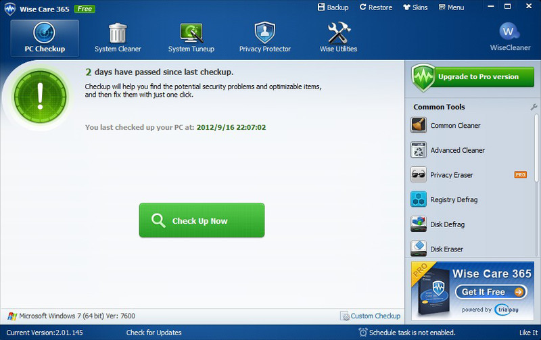Launch the Common Cleaner broom icon

[x=419, y=125]
